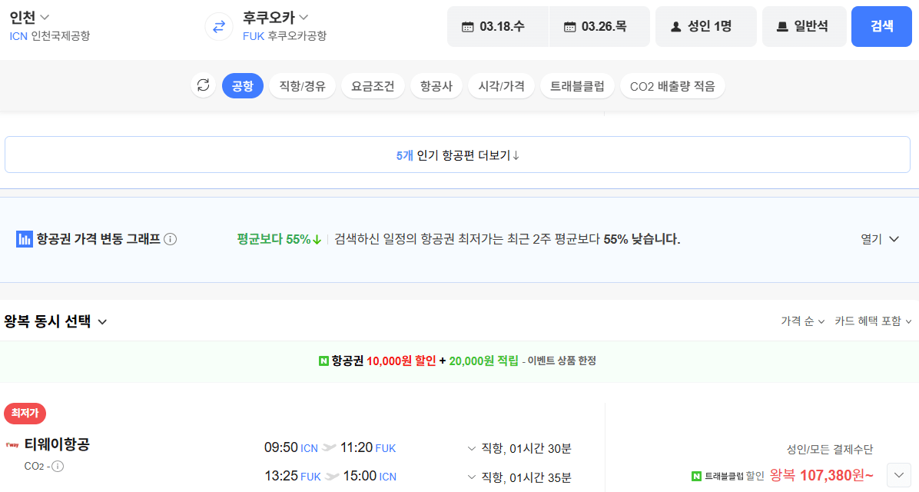Click the airport swap icon between 인천 and 후쿠오카

pos(218,25)
